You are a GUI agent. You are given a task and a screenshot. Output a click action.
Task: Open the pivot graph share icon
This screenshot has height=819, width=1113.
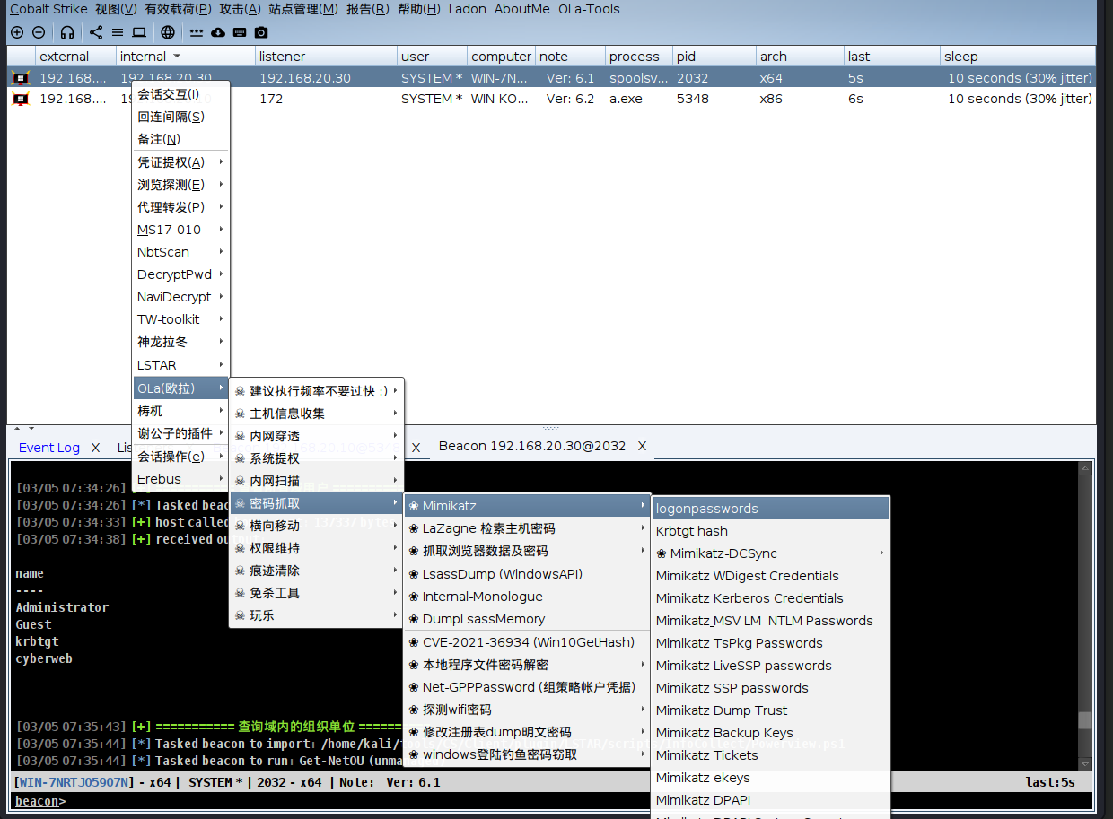[96, 32]
